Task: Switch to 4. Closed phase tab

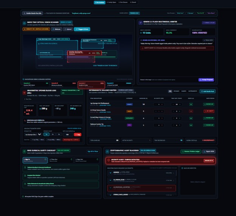Action: coord(133,2)
